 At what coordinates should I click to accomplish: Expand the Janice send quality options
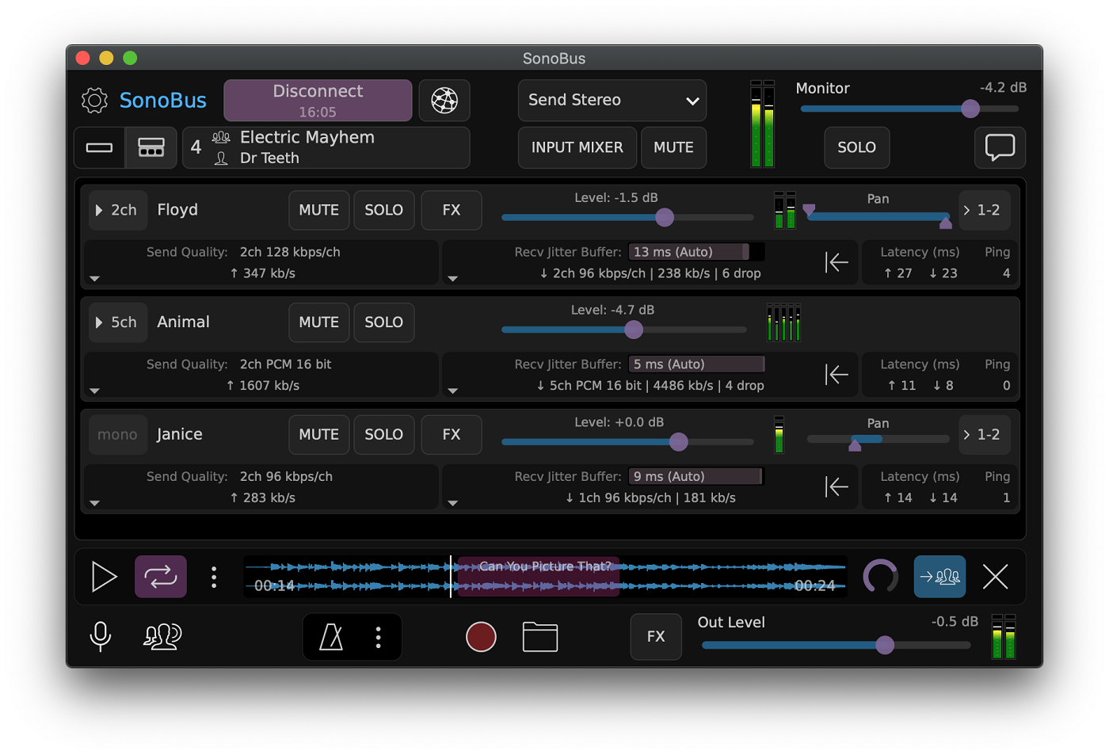tap(94, 502)
